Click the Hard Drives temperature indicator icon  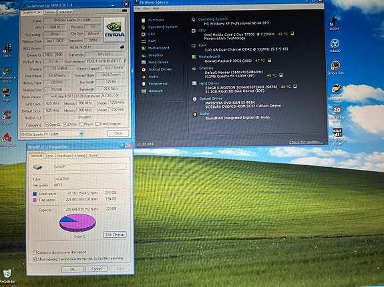pos(295,86)
